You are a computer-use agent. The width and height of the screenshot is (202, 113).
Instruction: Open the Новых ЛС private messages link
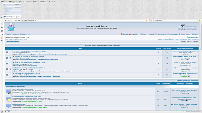[x=25, y=34]
